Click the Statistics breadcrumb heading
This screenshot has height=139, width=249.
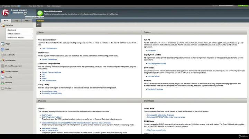click(40, 21)
